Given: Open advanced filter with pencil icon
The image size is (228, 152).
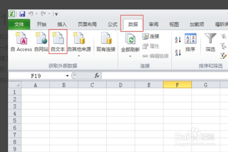Looking at the screenshot, I should [223, 56].
